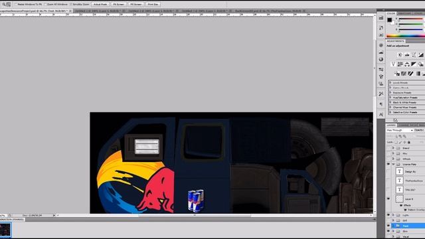Click the lock all padlock icon
The image size is (425, 239).
pyautogui.click(x=409, y=142)
